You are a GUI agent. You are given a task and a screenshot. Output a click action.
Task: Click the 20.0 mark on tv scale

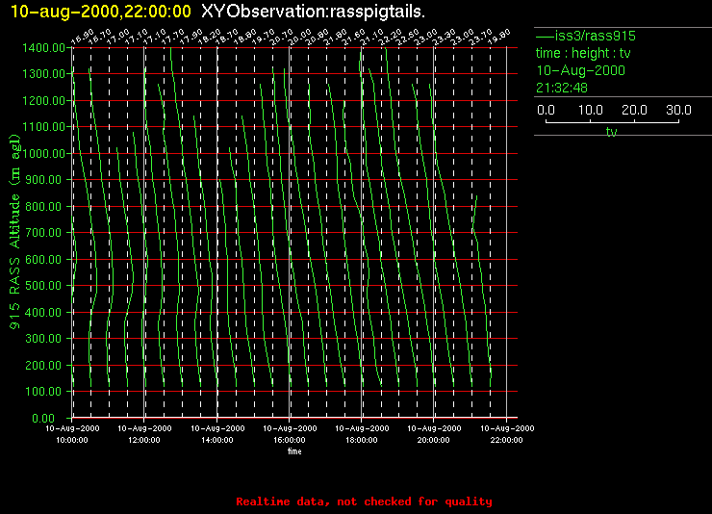(x=635, y=111)
